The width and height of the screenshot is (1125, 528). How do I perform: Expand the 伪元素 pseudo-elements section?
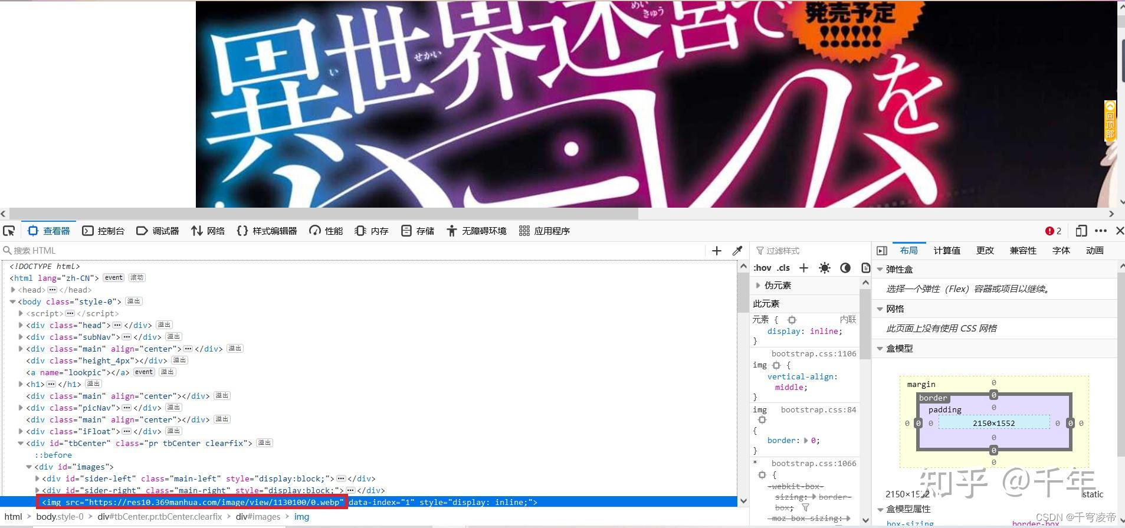(x=759, y=286)
